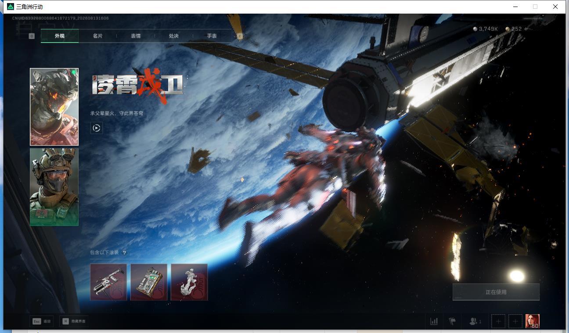The height and width of the screenshot is (333, 569).
Task: Select the green soldier skin thumbnail
Action: click(x=54, y=187)
